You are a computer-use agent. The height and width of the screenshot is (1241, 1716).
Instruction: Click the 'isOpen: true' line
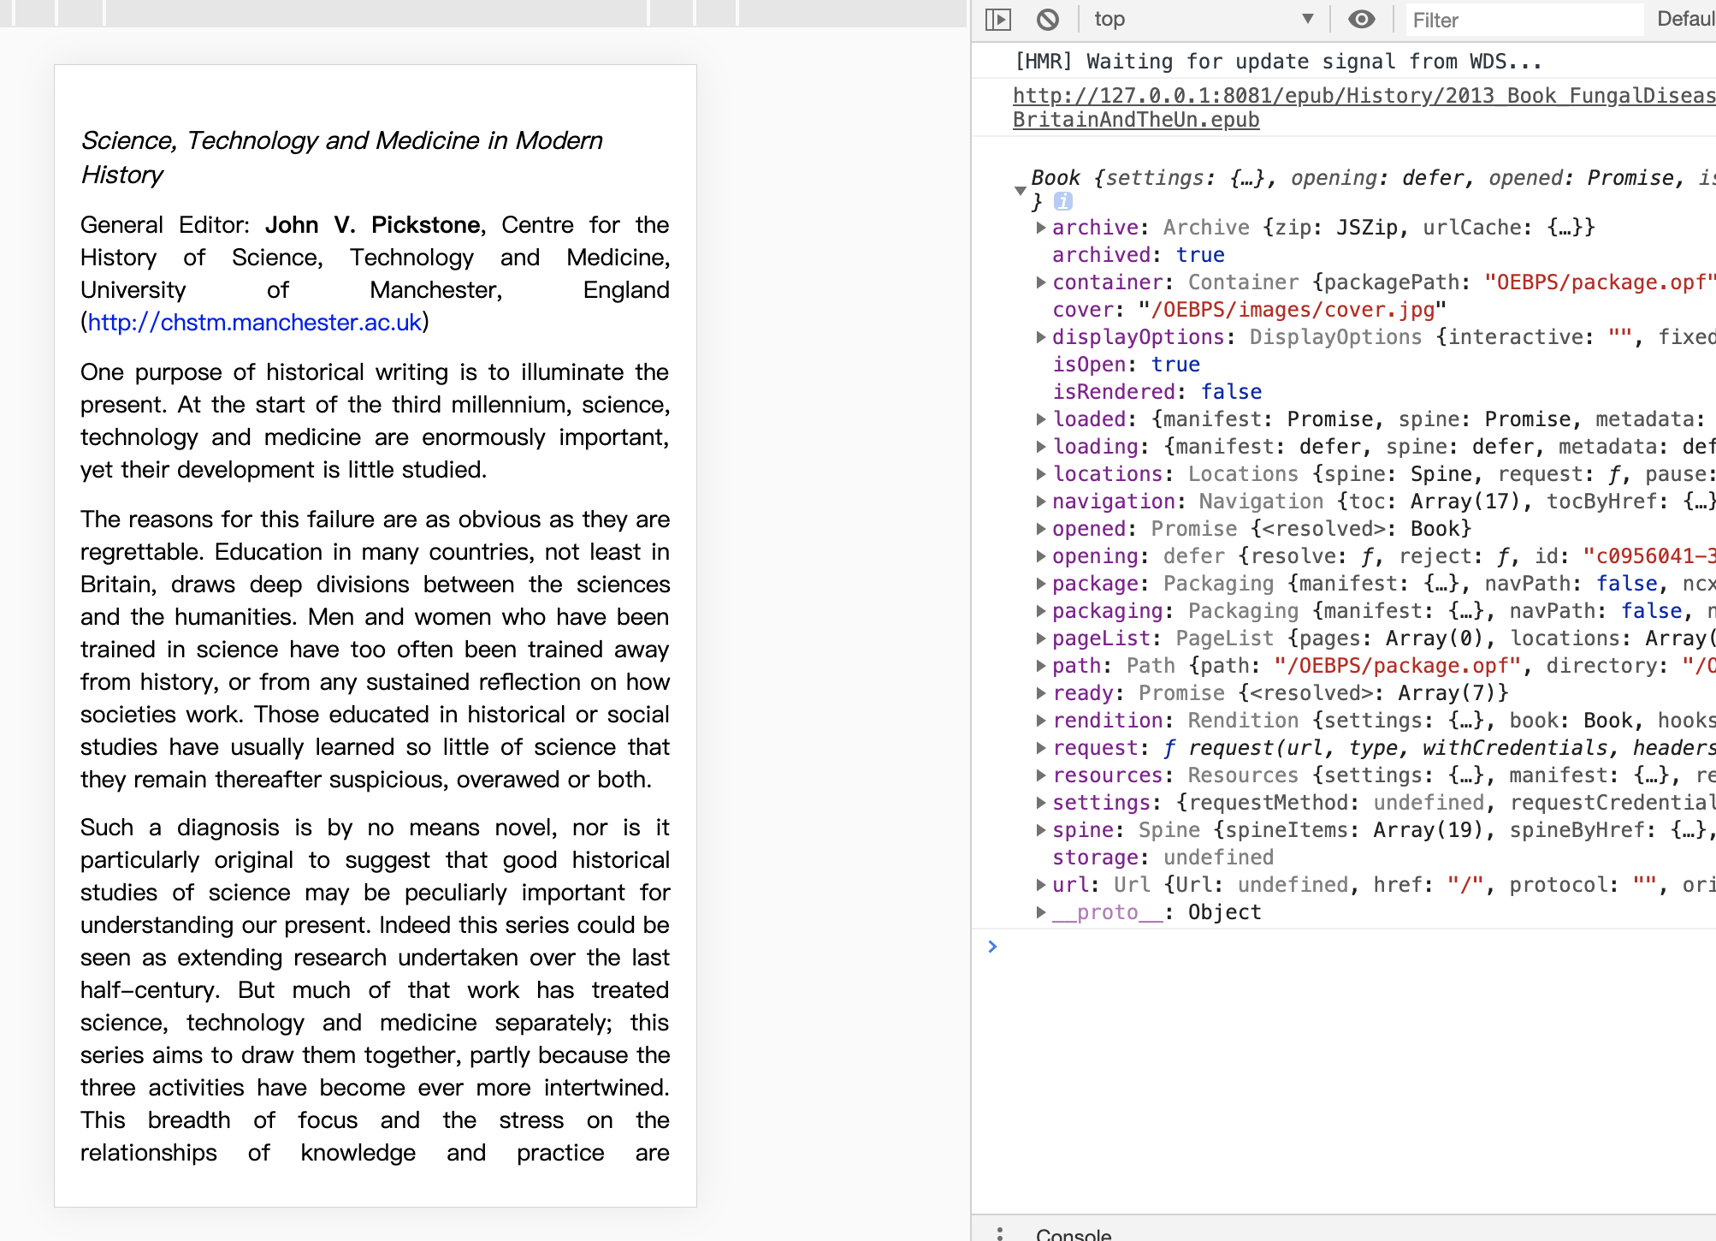pos(1126,365)
